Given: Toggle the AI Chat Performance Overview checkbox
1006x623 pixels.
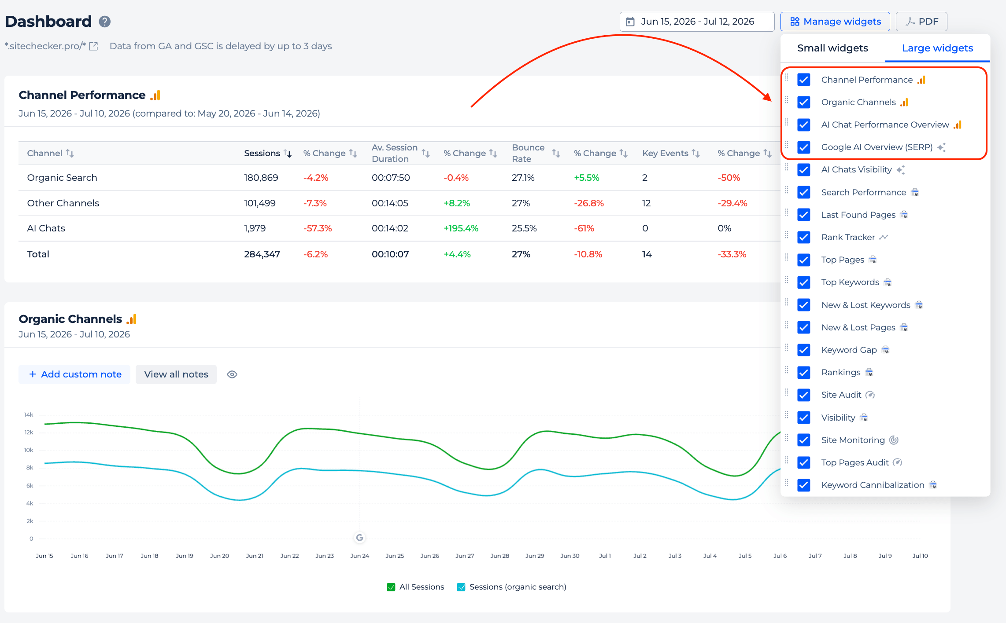Looking at the screenshot, I should coord(804,125).
